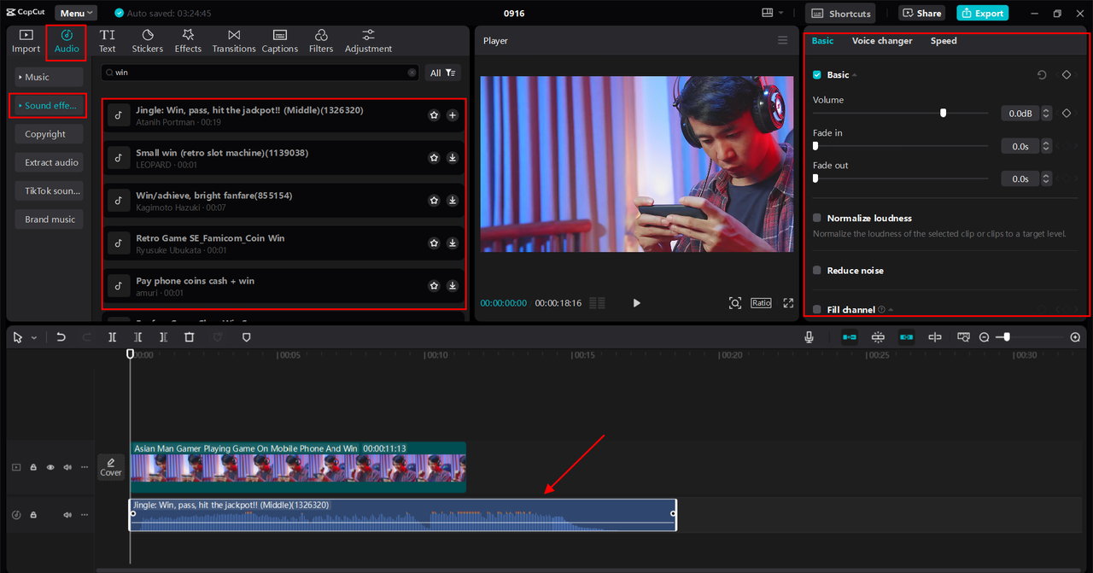Reset the Basic audio settings

click(1042, 75)
